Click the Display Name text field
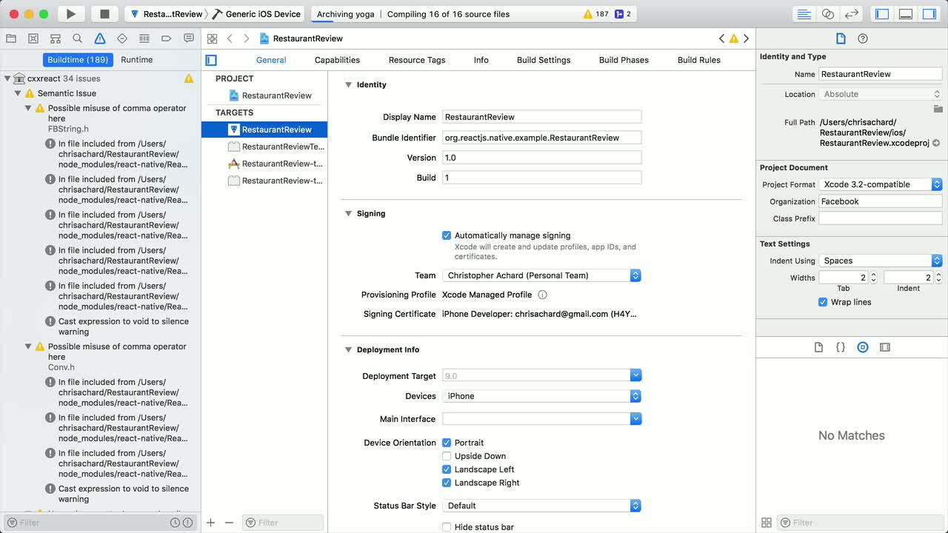948x533 pixels. tap(541, 117)
